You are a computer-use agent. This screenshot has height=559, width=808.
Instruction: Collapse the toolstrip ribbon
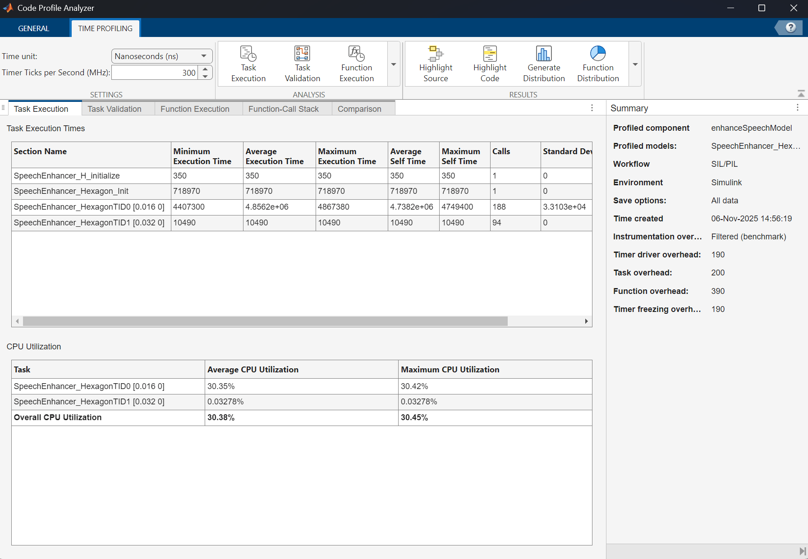[x=801, y=94]
